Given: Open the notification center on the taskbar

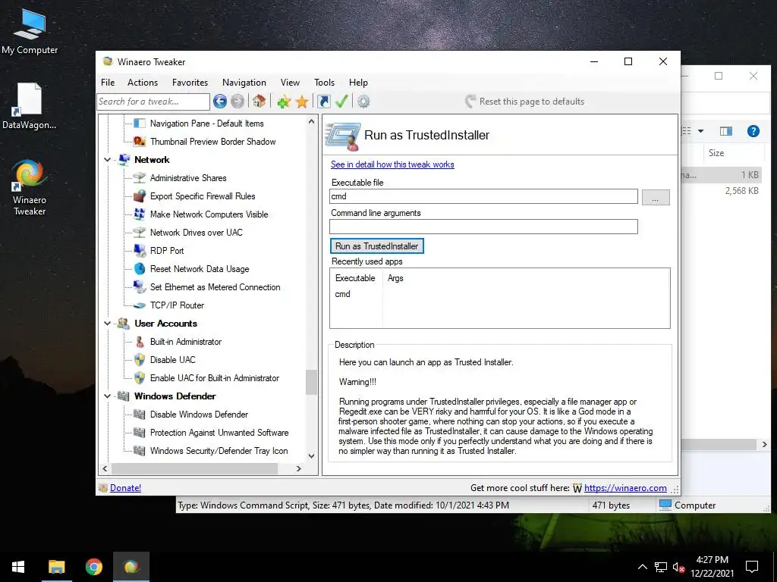Looking at the screenshot, I should 752,567.
